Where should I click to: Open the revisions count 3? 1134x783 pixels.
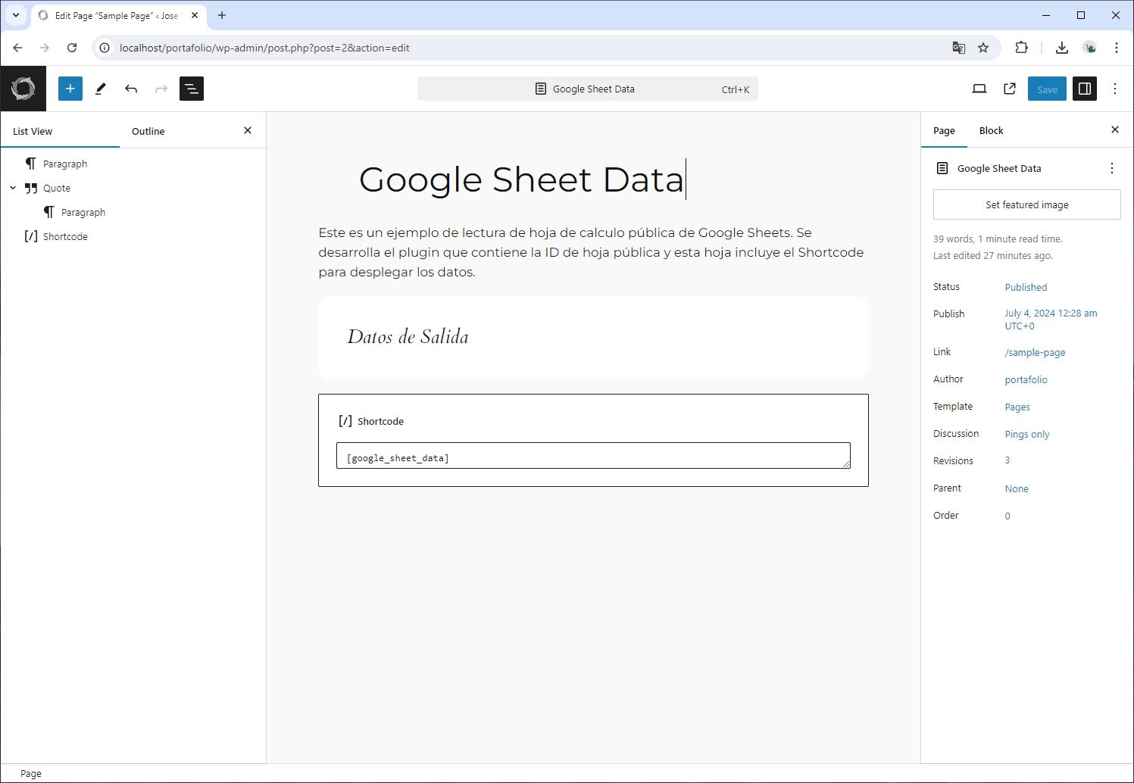pyautogui.click(x=1007, y=460)
